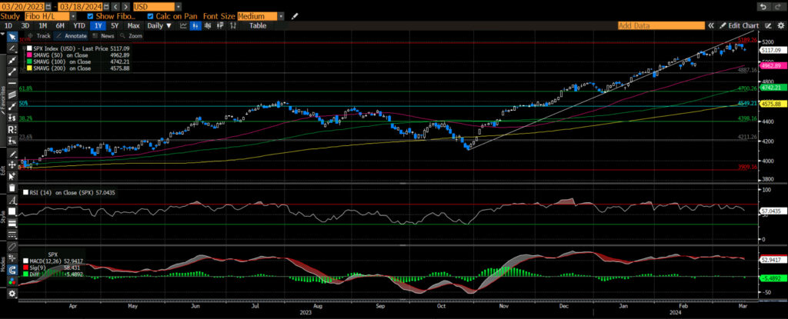Image resolution: width=788 pixels, height=319 pixels.
Task: Select the parallel channel drawing tool
Action: tap(12, 94)
